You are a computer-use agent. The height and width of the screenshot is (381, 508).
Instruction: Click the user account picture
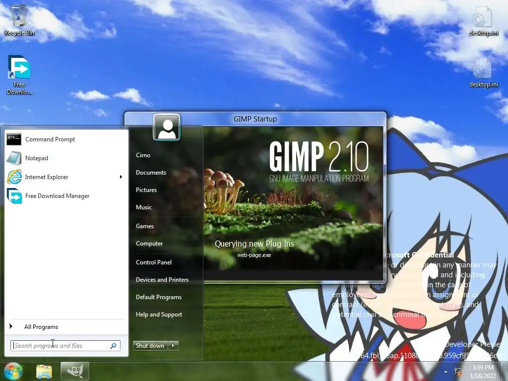click(x=167, y=127)
